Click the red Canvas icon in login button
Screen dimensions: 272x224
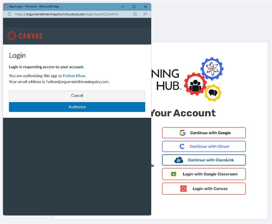point(183,189)
